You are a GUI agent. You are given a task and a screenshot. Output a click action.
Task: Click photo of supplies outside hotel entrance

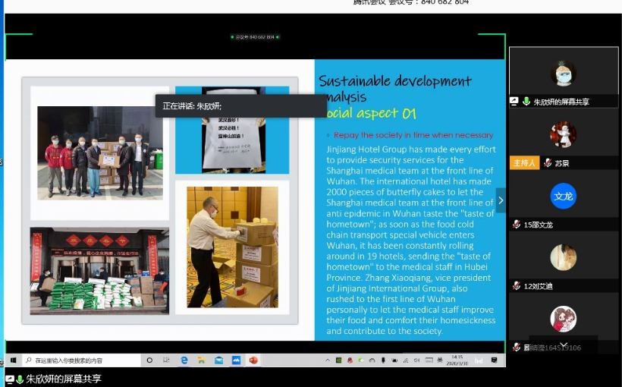click(x=99, y=271)
